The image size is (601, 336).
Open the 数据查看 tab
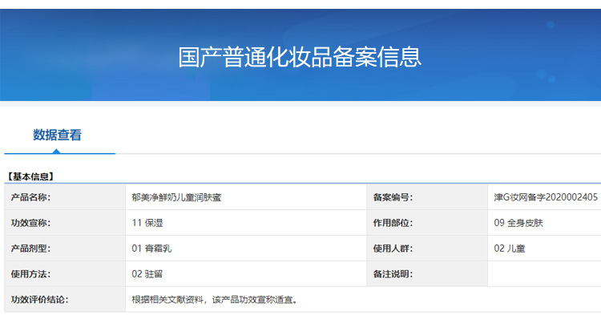(57, 135)
